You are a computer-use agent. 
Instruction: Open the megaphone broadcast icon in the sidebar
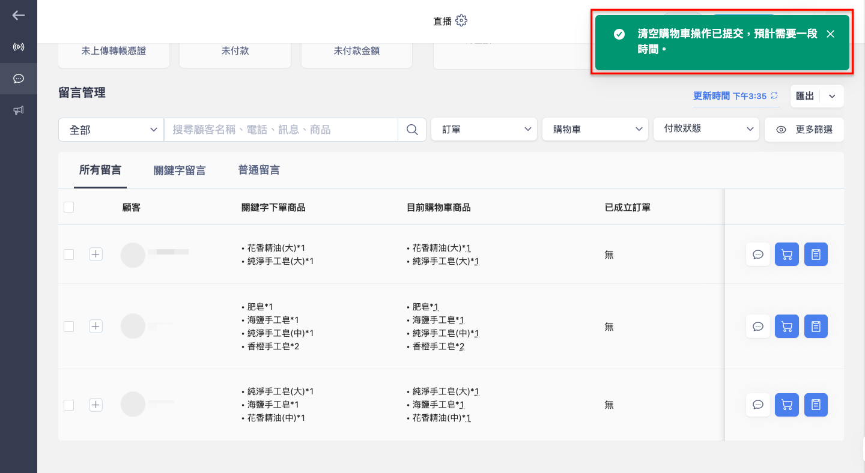19,110
